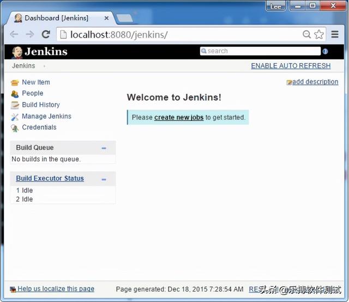The height and width of the screenshot is (302, 349).
Task: Click the Jenkins butler logo in header
Action: [17, 52]
